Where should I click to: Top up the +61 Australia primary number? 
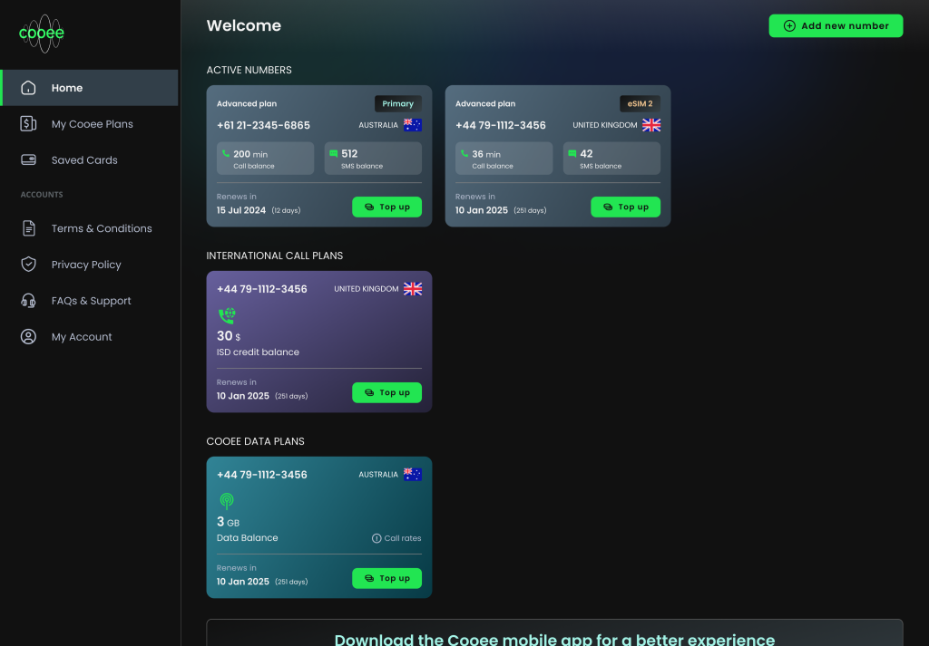point(386,207)
